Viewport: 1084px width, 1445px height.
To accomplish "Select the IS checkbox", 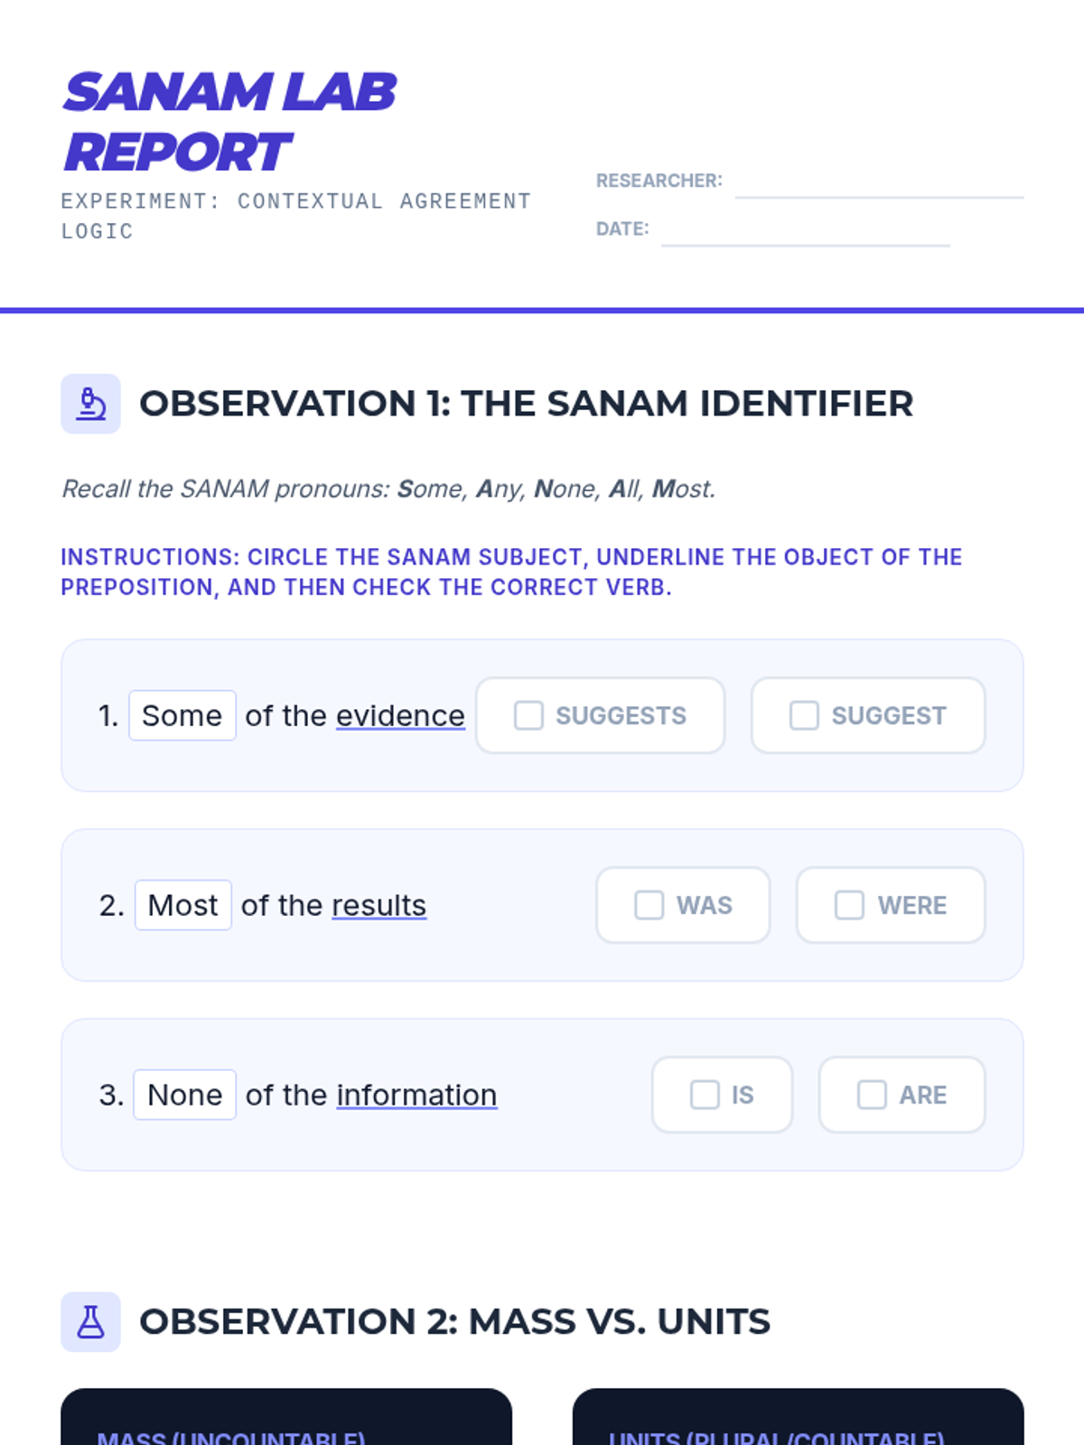I will coord(705,1095).
